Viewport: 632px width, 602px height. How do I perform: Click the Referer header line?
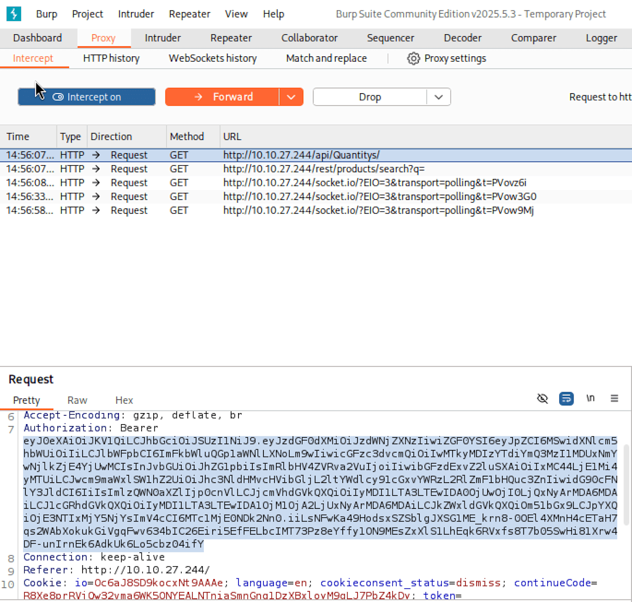pos(116,570)
